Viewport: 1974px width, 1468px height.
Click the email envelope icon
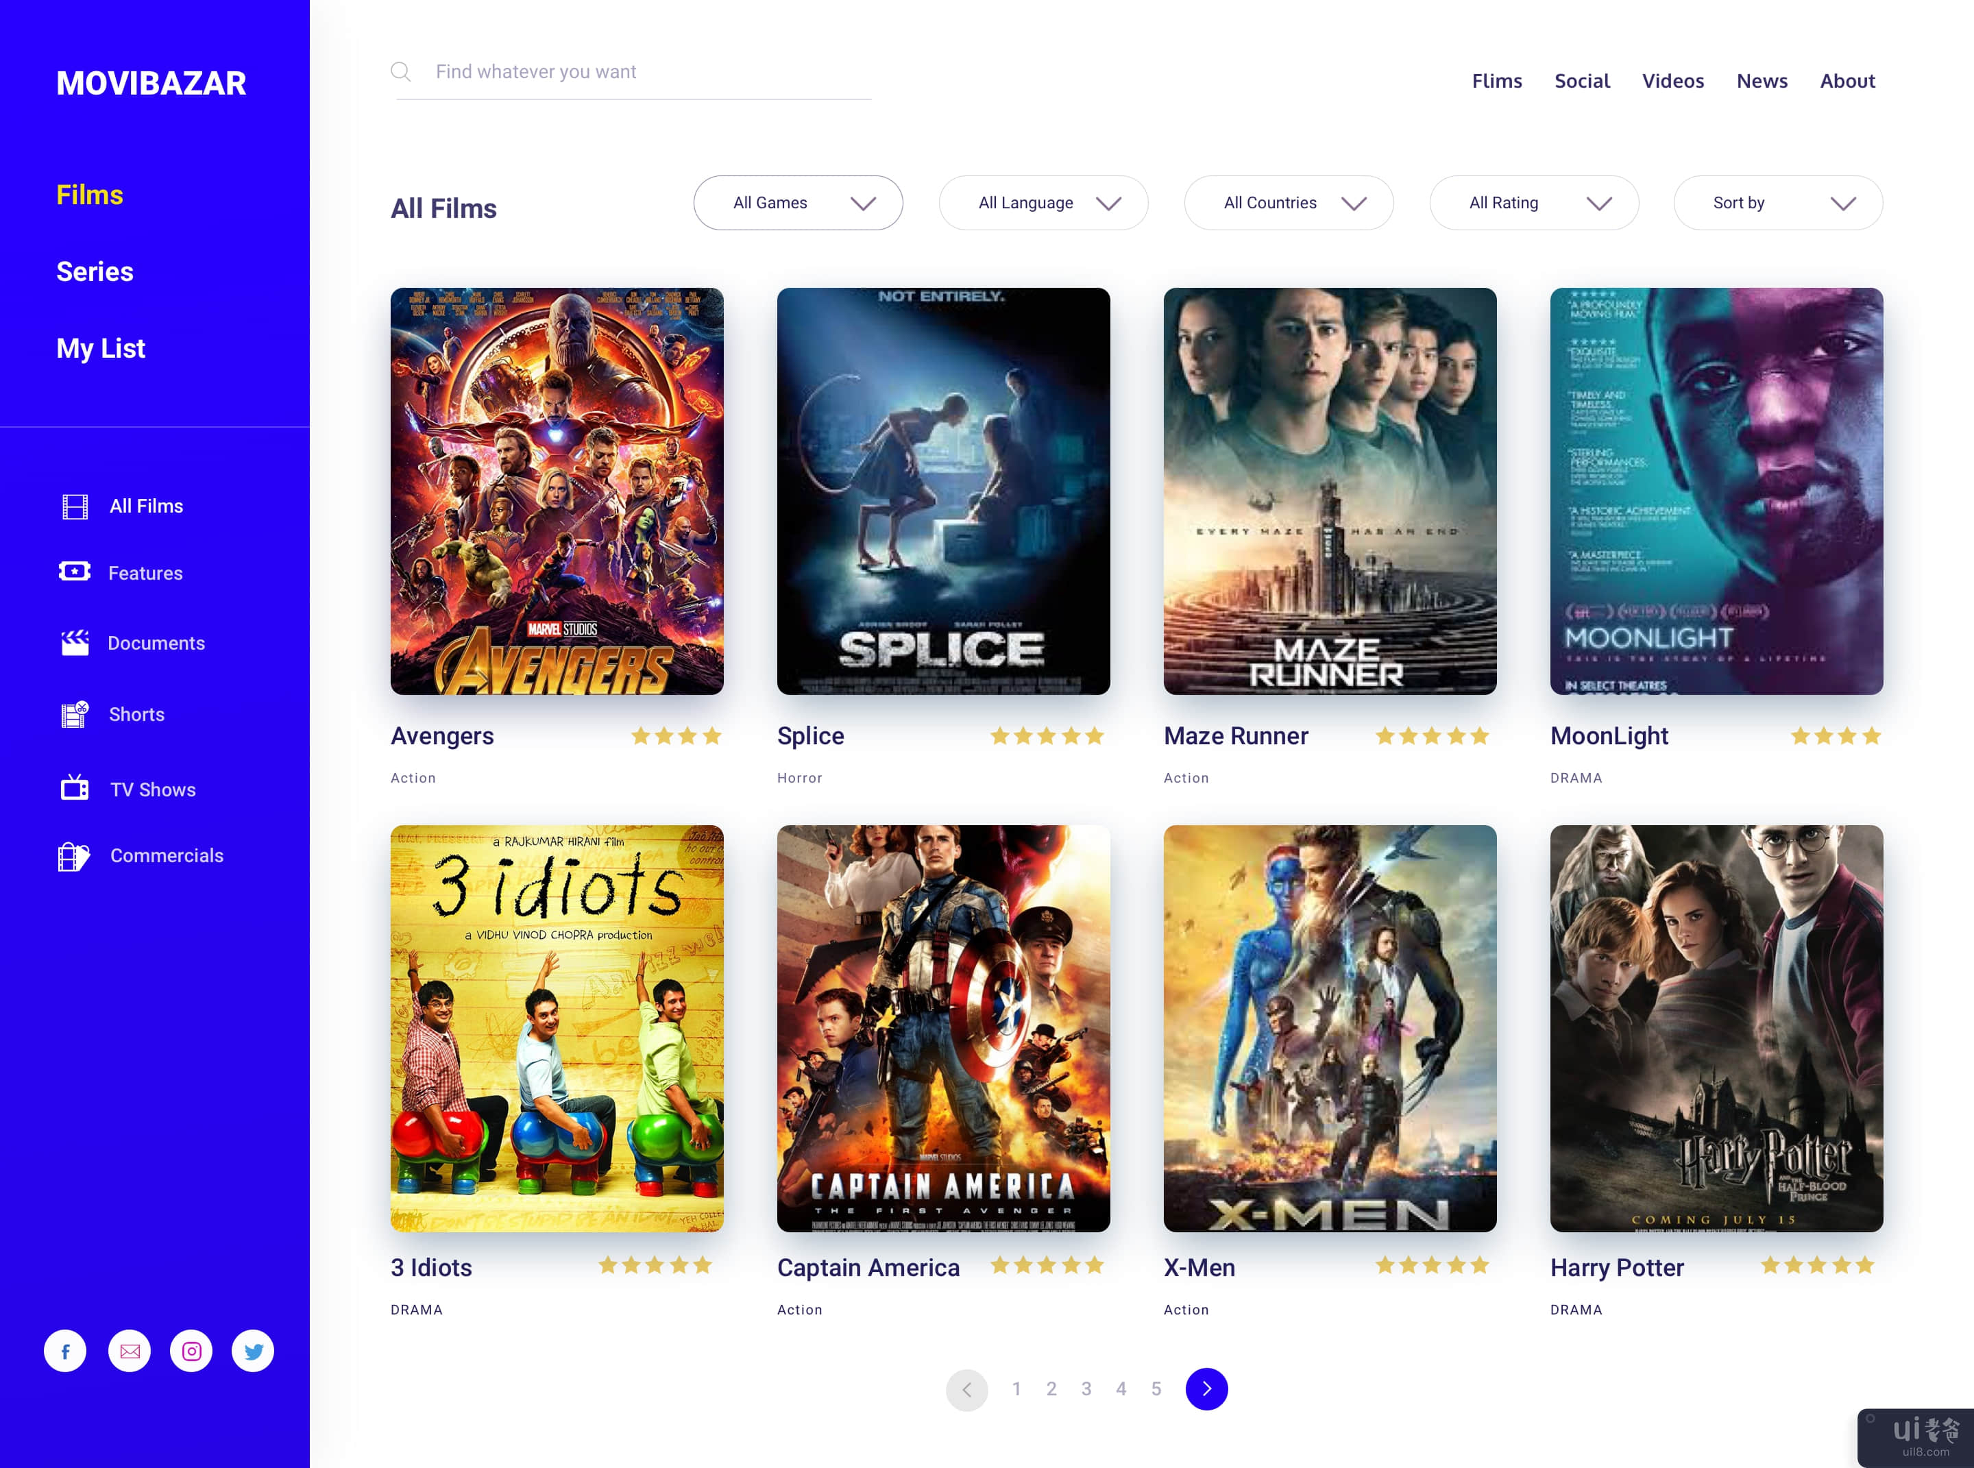pos(130,1351)
